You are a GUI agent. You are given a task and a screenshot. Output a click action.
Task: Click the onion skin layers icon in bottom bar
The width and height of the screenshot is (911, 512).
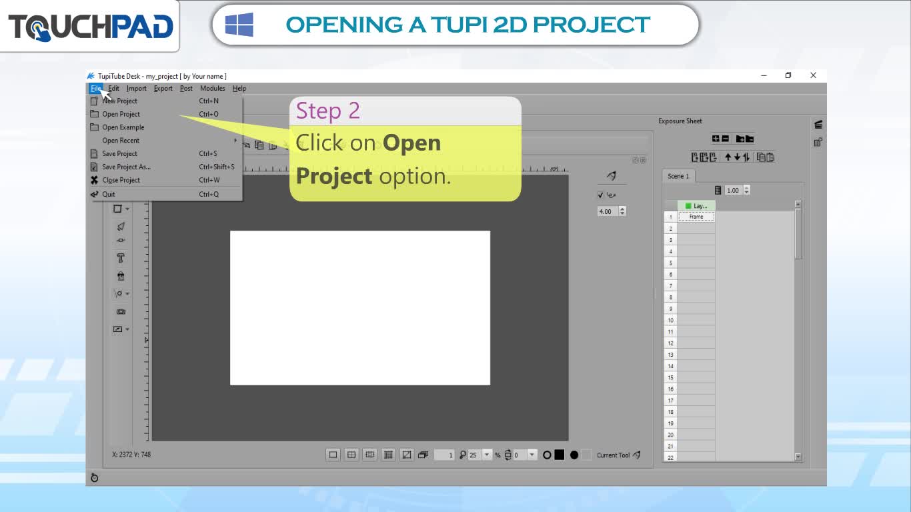(423, 455)
